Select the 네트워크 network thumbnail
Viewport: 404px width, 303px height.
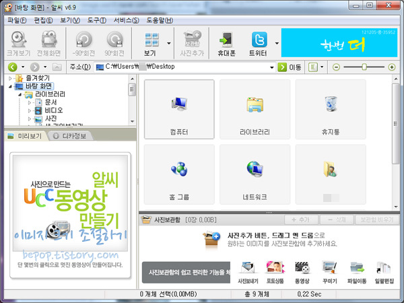tap(255, 174)
